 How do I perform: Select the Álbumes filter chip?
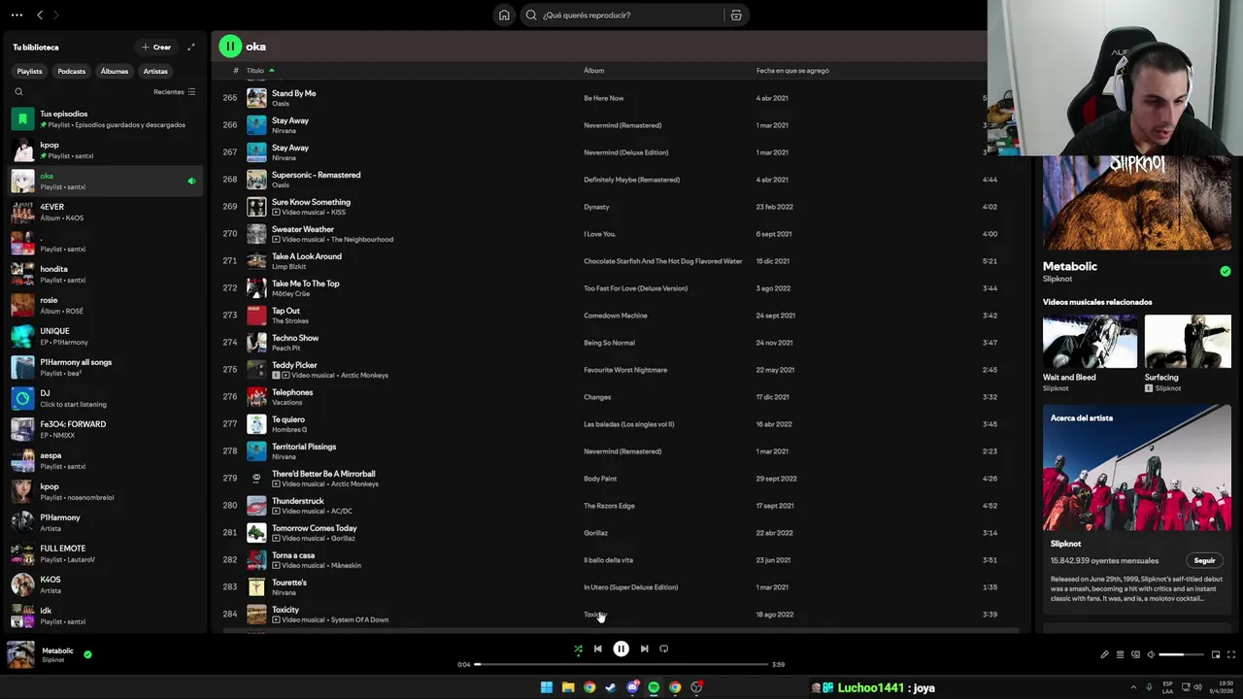(x=114, y=71)
